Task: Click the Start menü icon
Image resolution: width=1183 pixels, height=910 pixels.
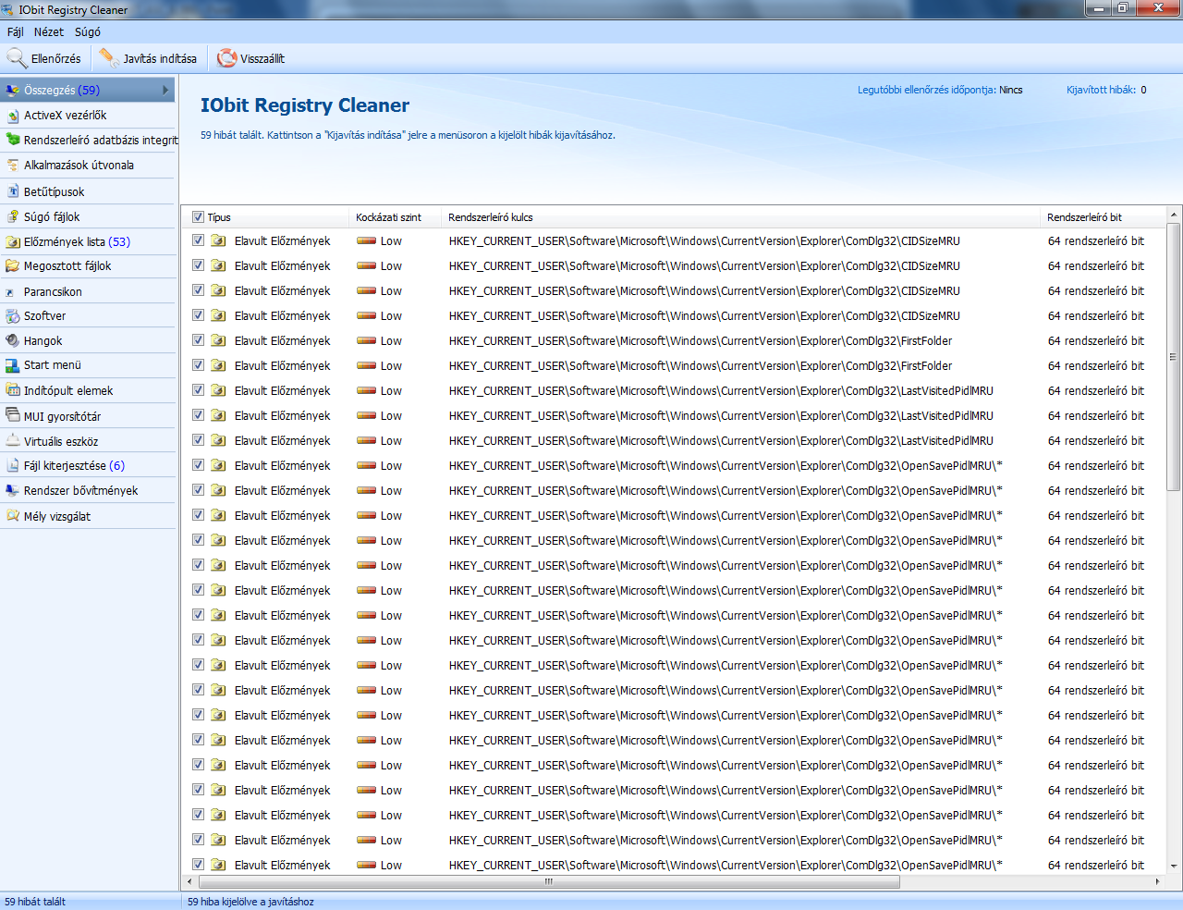Action: coord(13,365)
